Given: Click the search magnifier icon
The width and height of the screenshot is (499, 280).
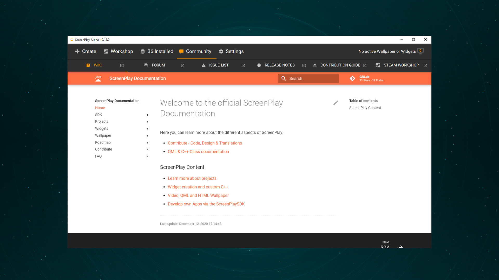Looking at the screenshot, I should (284, 78).
